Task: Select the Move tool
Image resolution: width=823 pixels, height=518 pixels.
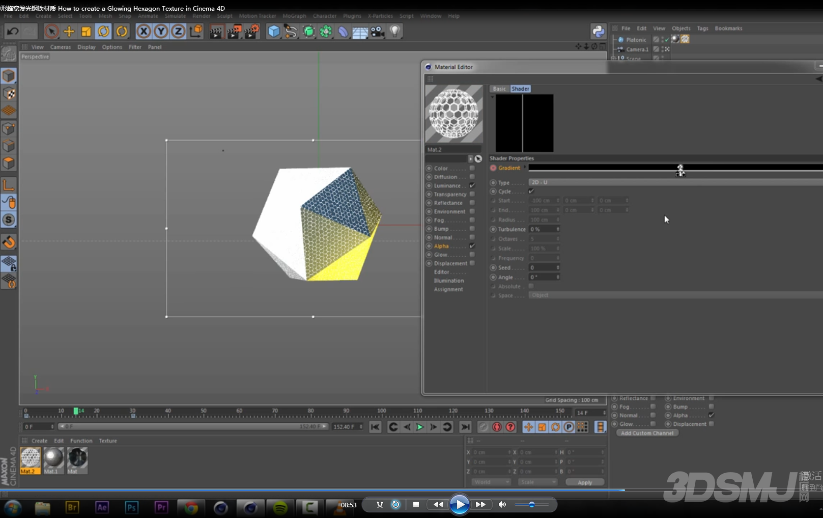Action: (x=69, y=32)
